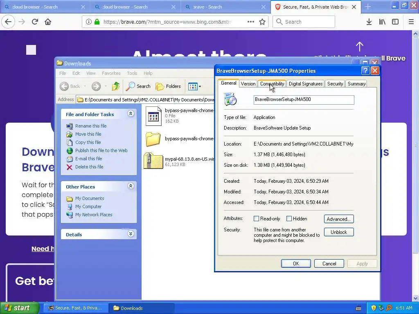Click Firefox Search input box
419x314 pixels.
304,22
